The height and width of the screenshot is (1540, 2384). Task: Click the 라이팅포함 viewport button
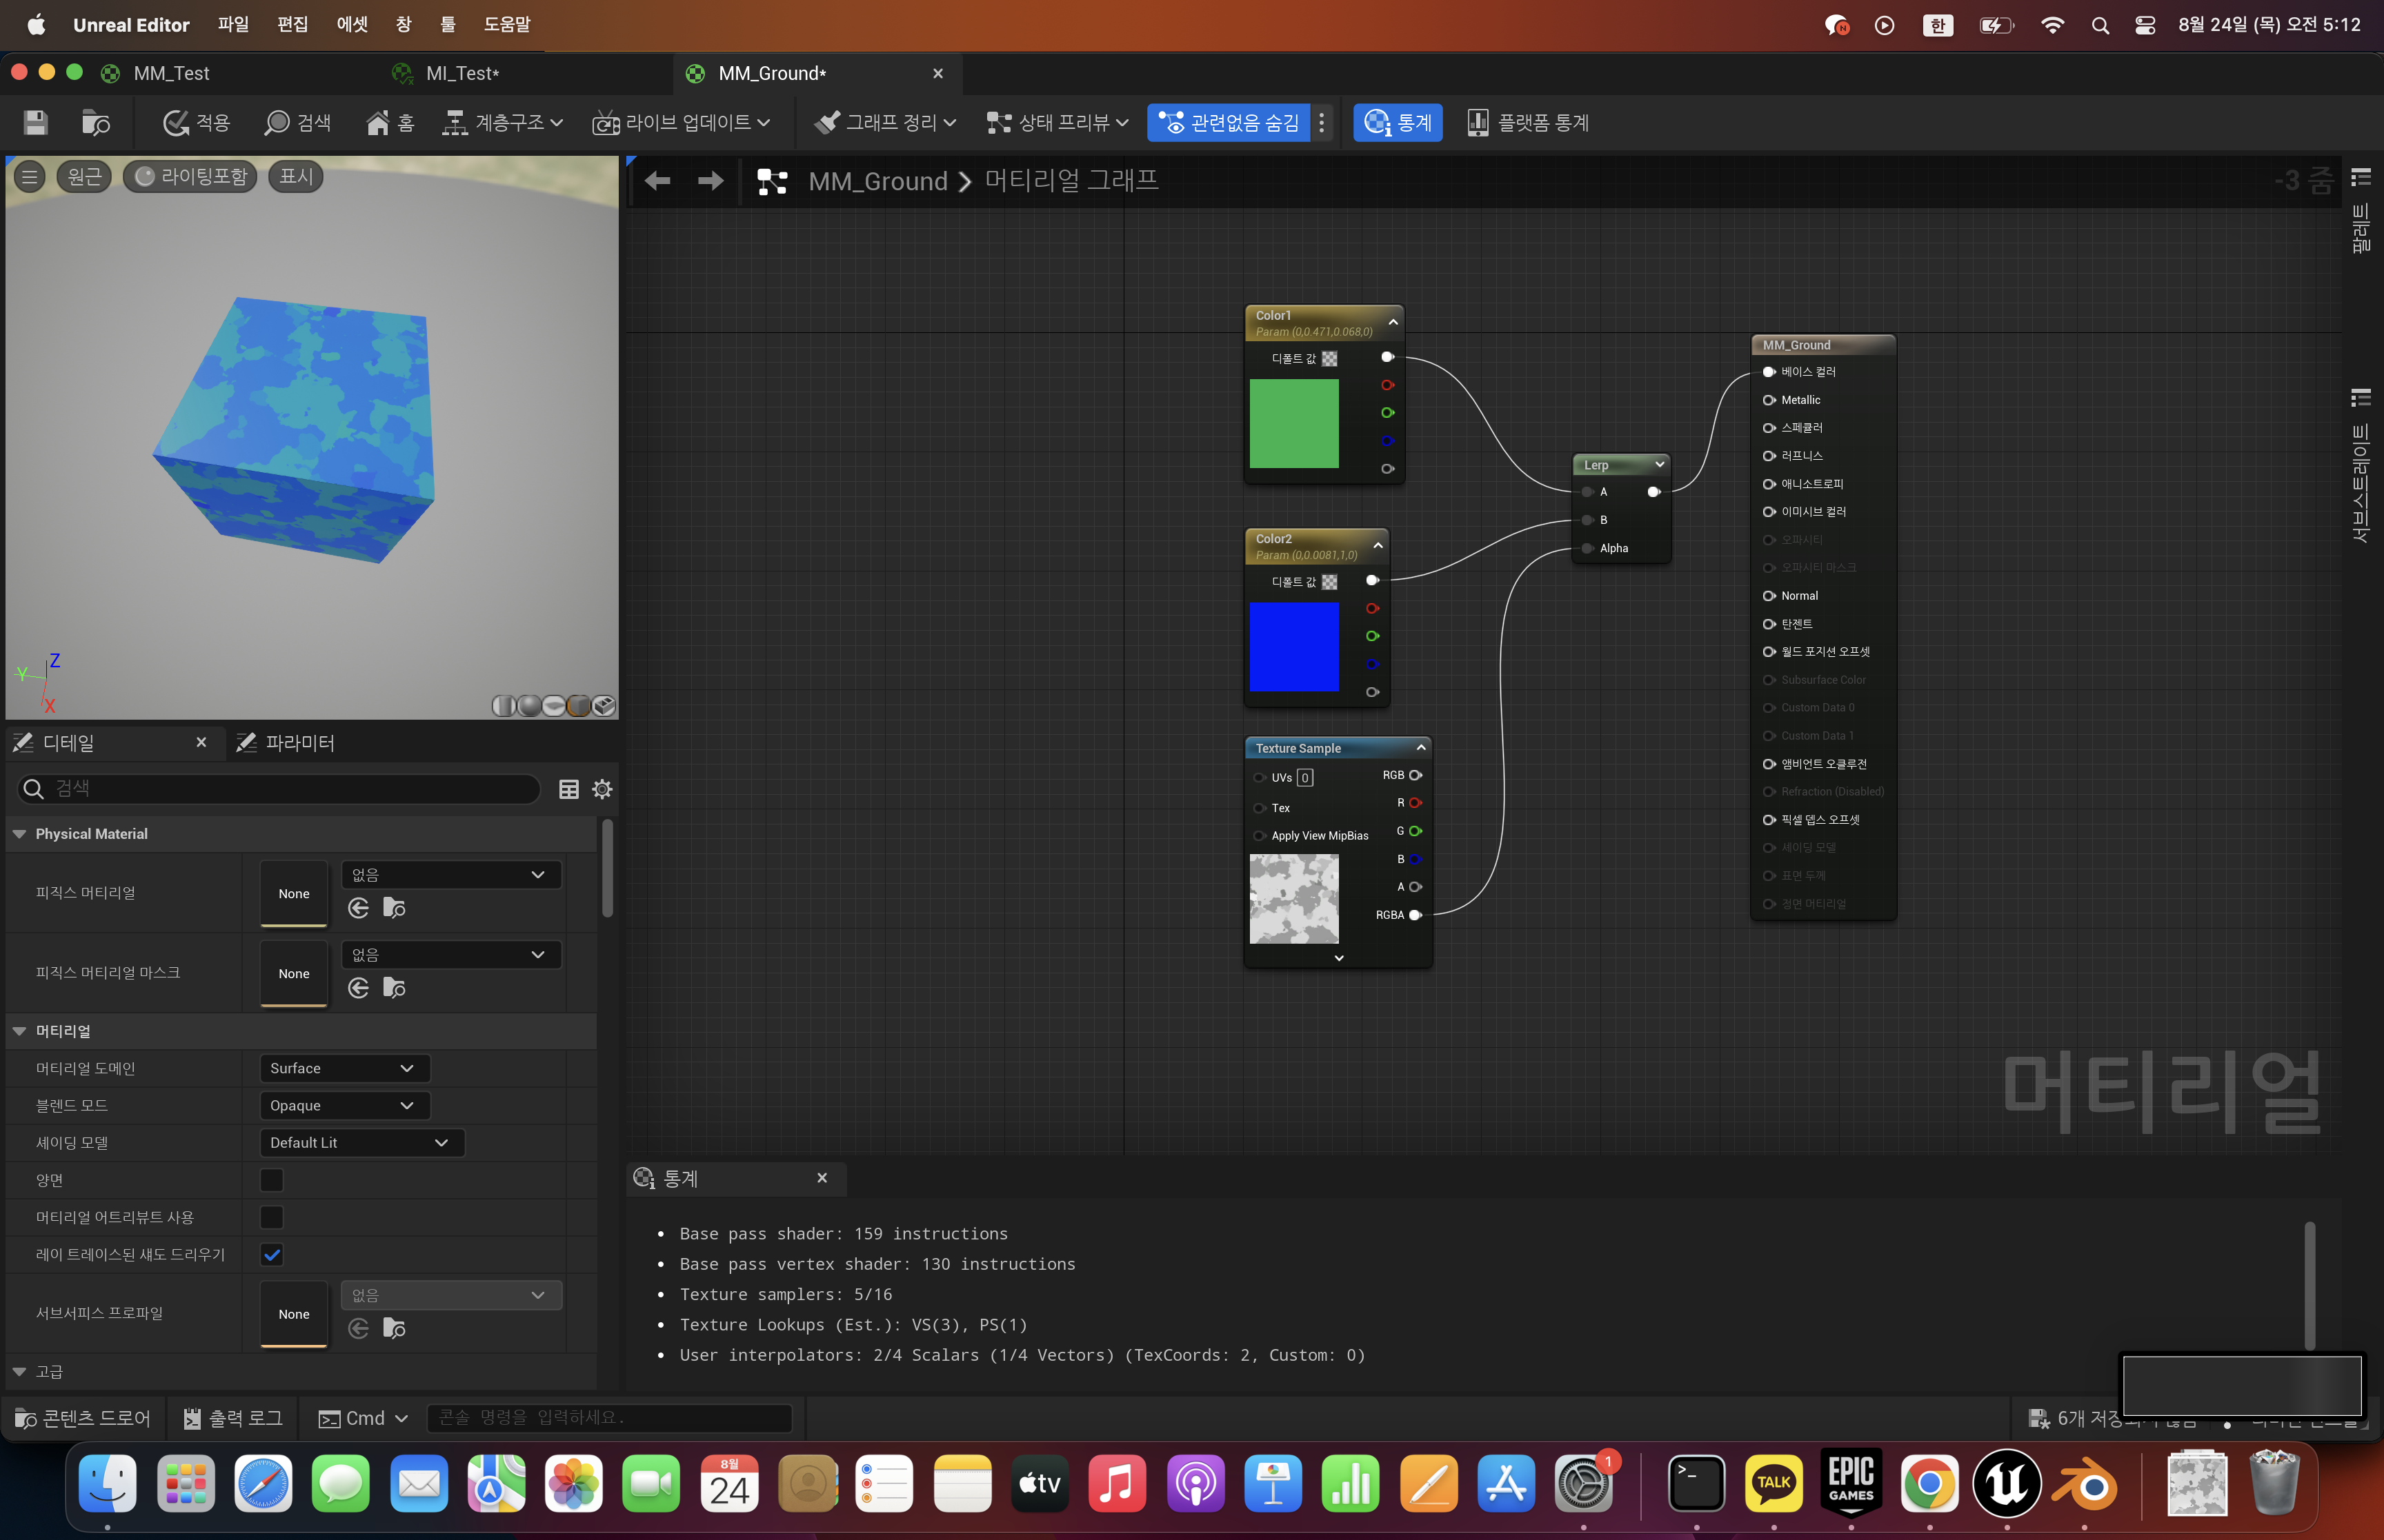[x=191, y=176]
